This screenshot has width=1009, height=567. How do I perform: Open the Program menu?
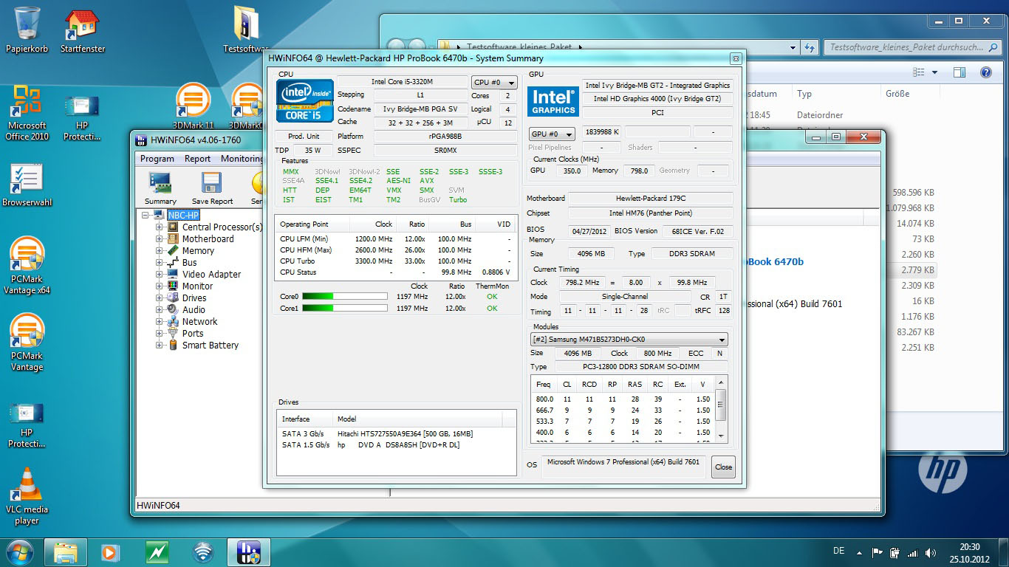pyautogui.click(x=157, y=159)
